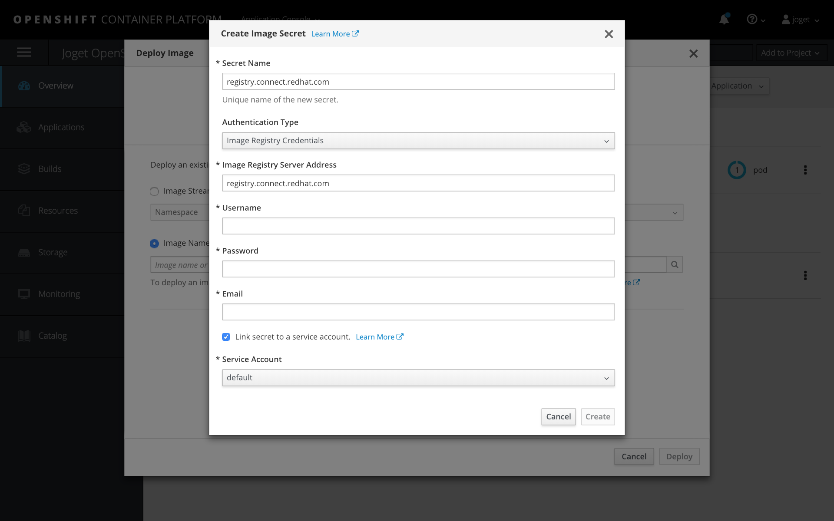Click Cancel in Create Image Secret dialog
The height and width of the screenshot is (521, 834).
pos(558,417)
